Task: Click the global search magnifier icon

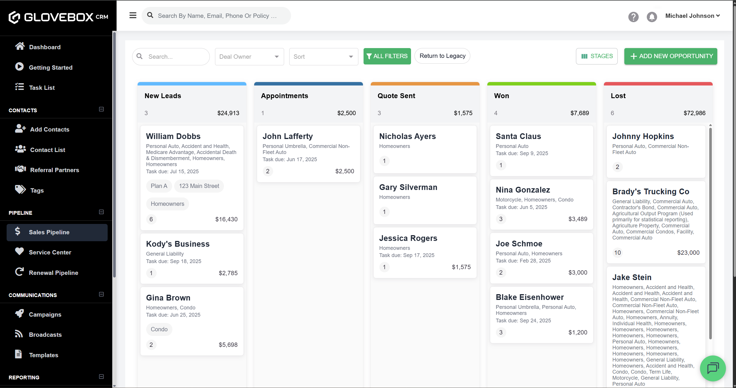Action: click(x=150, y=15)
